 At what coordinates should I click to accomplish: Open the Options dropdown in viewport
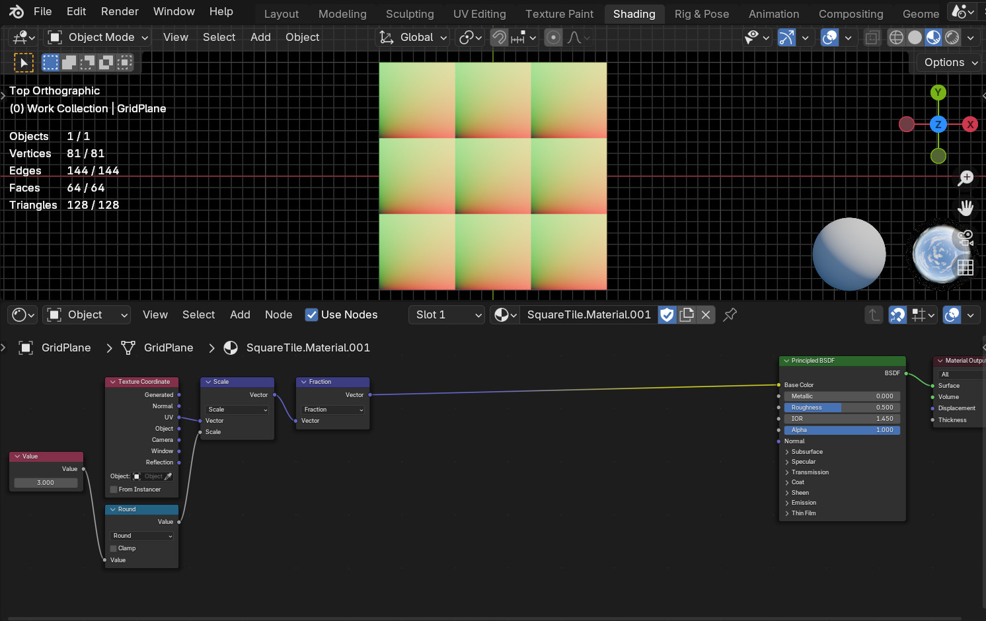tap(950, 63)
